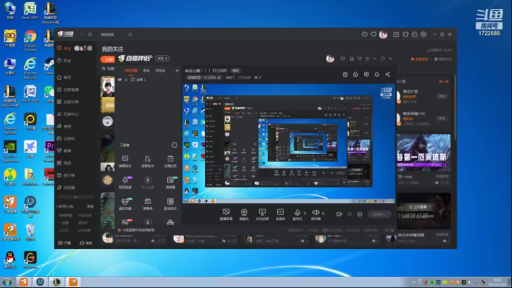This screenshot has height=288, width=512.
Task: Click the refresh arrow next to the Douyu logo
Action: coord(90,35)
